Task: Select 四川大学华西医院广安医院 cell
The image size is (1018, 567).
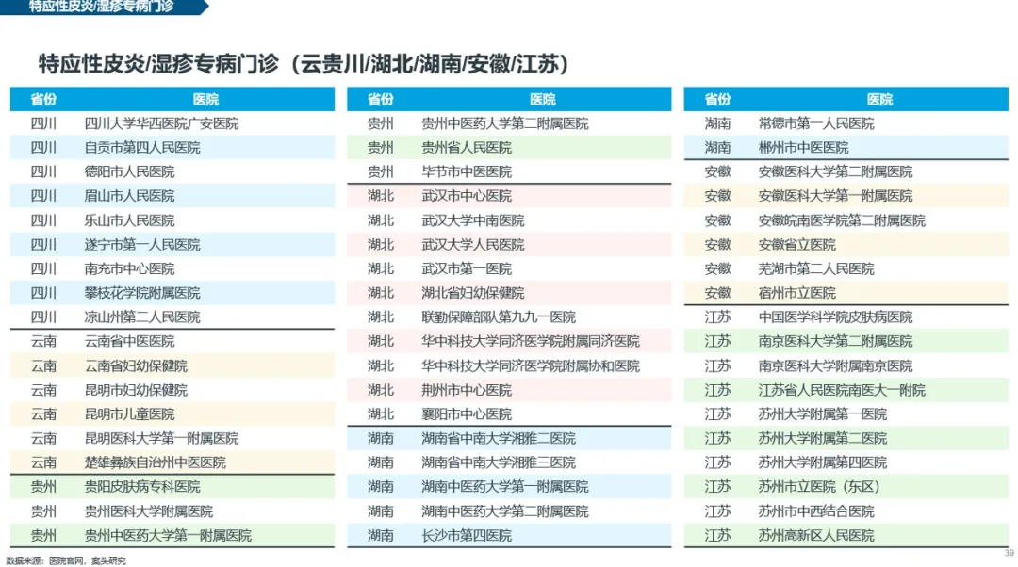Action: point(162,123)
